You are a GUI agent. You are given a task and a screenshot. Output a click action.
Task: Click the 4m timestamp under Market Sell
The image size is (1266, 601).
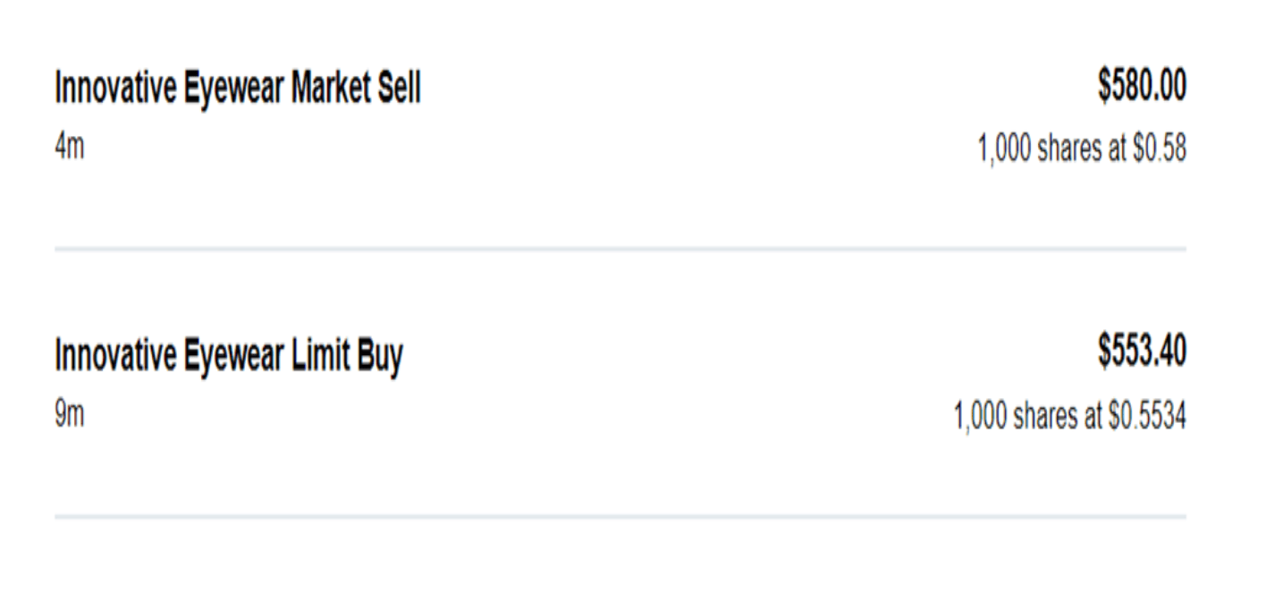pos(70,148)
